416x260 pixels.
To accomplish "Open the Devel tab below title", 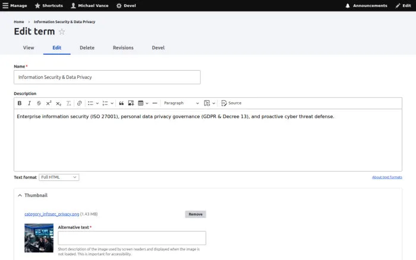I will 158,47.
